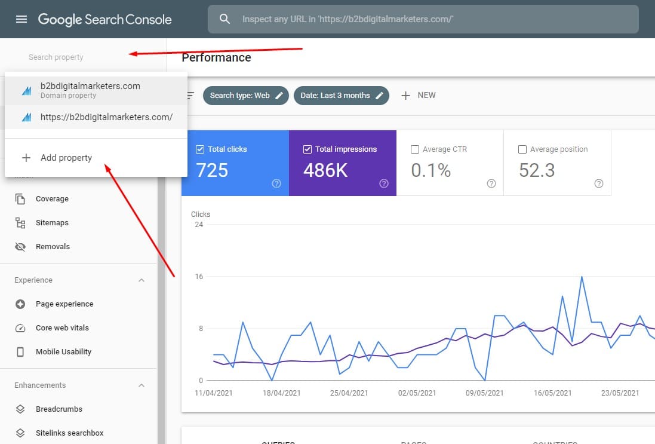This screenshot has width=655, height=444.
Task: Click the Removals crossed-eye icon
Action: (20, 247)
